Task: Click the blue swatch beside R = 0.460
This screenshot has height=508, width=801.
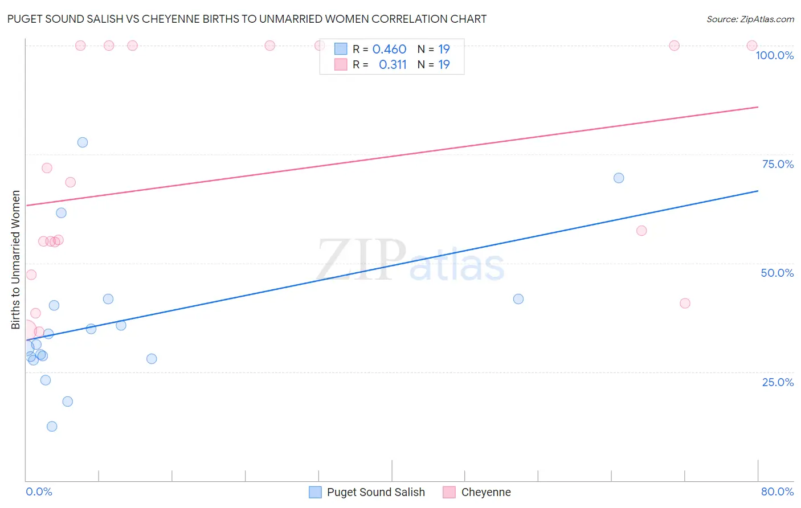Action: point(341,49)
